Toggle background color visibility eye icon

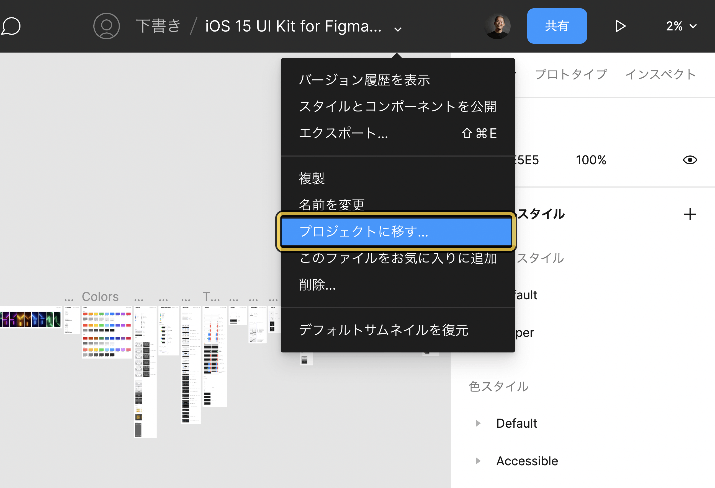tap(690, 160)
